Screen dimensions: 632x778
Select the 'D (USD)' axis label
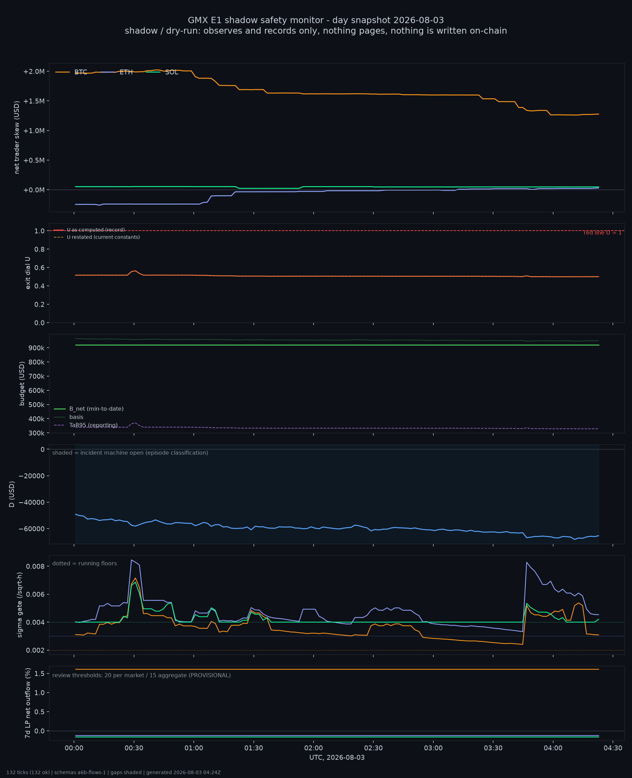[x=12, y=494]
